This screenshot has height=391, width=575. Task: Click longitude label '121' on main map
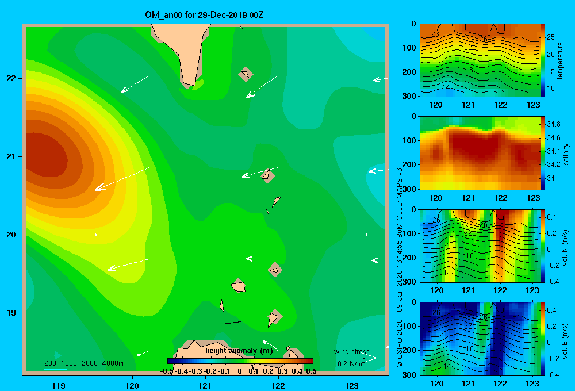click(x=205, y=386)
